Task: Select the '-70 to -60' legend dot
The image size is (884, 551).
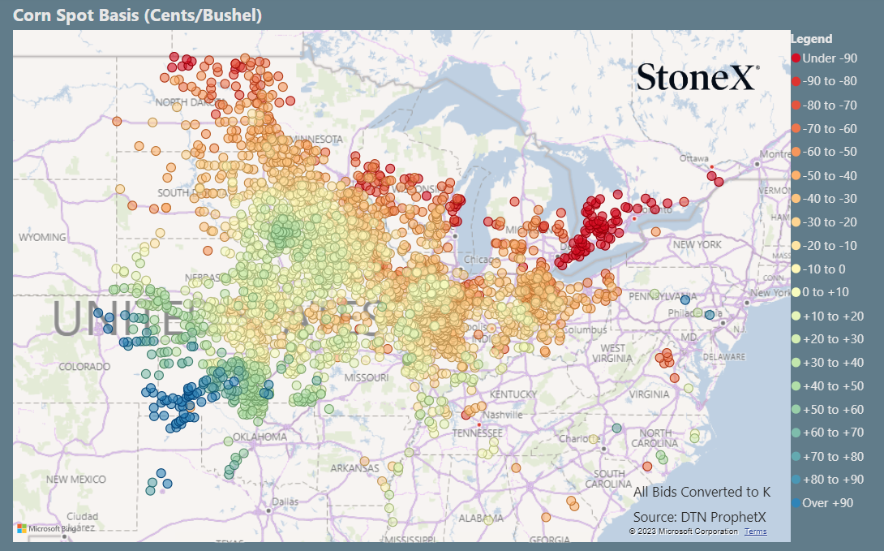Action: [x=796, y=128]
